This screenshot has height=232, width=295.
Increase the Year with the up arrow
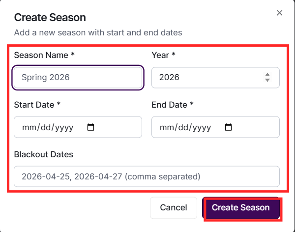coord(267,75)
